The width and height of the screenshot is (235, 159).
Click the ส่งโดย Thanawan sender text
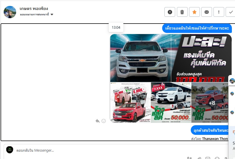pyautogui.click(x=209, y=139)
